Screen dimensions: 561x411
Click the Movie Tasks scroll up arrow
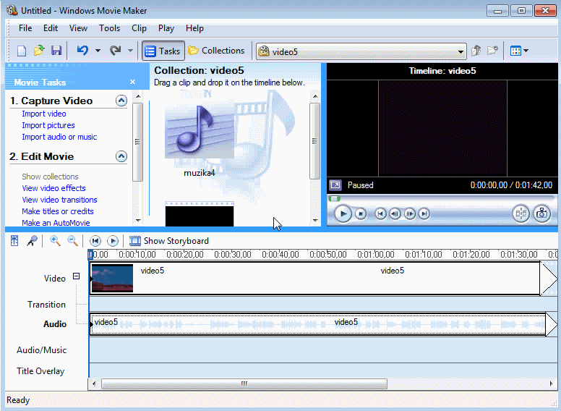click(138, 96)
